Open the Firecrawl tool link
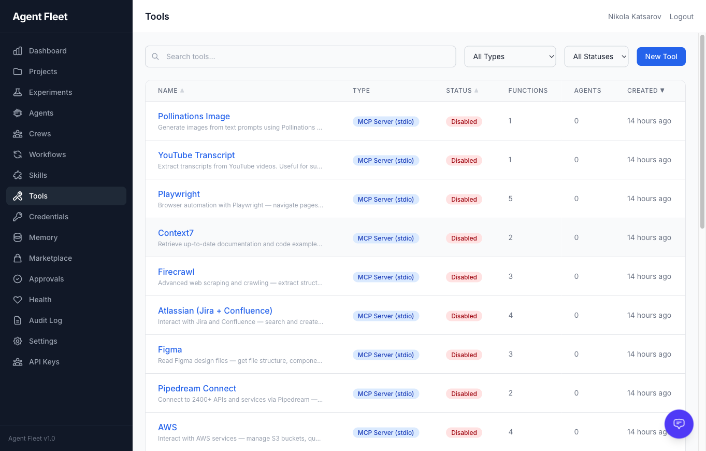 pos(176,272)
